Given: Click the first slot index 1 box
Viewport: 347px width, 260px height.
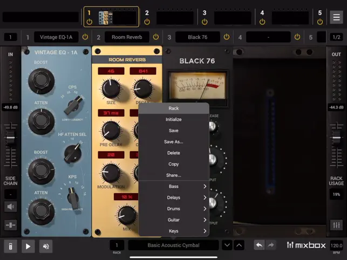Looking at the screenshot, I should point(10,37).
